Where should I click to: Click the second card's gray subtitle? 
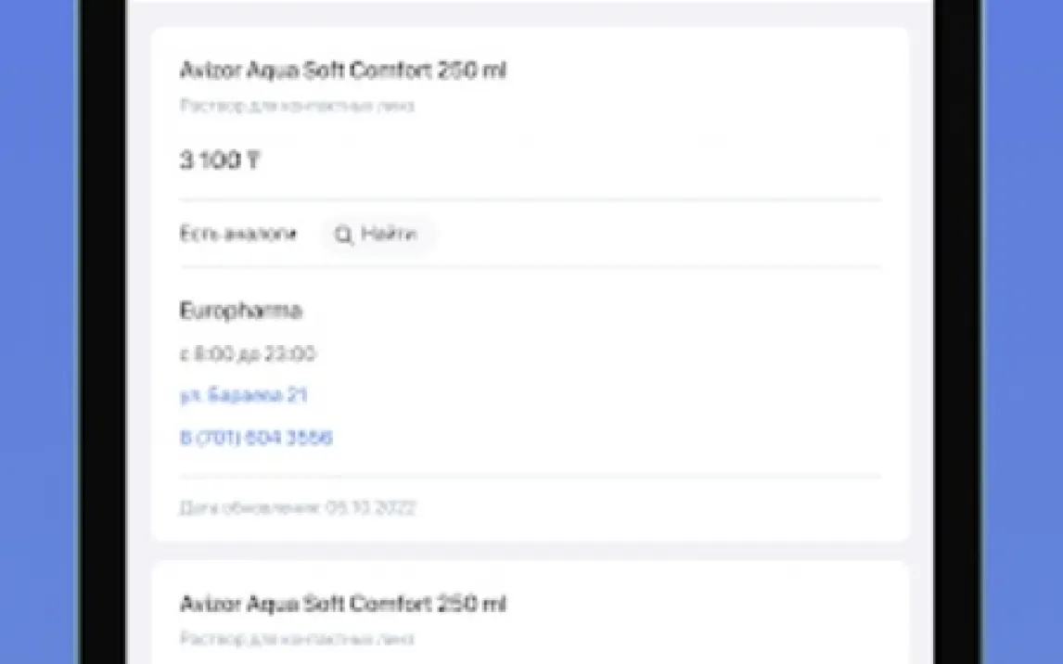pos(297,639)
